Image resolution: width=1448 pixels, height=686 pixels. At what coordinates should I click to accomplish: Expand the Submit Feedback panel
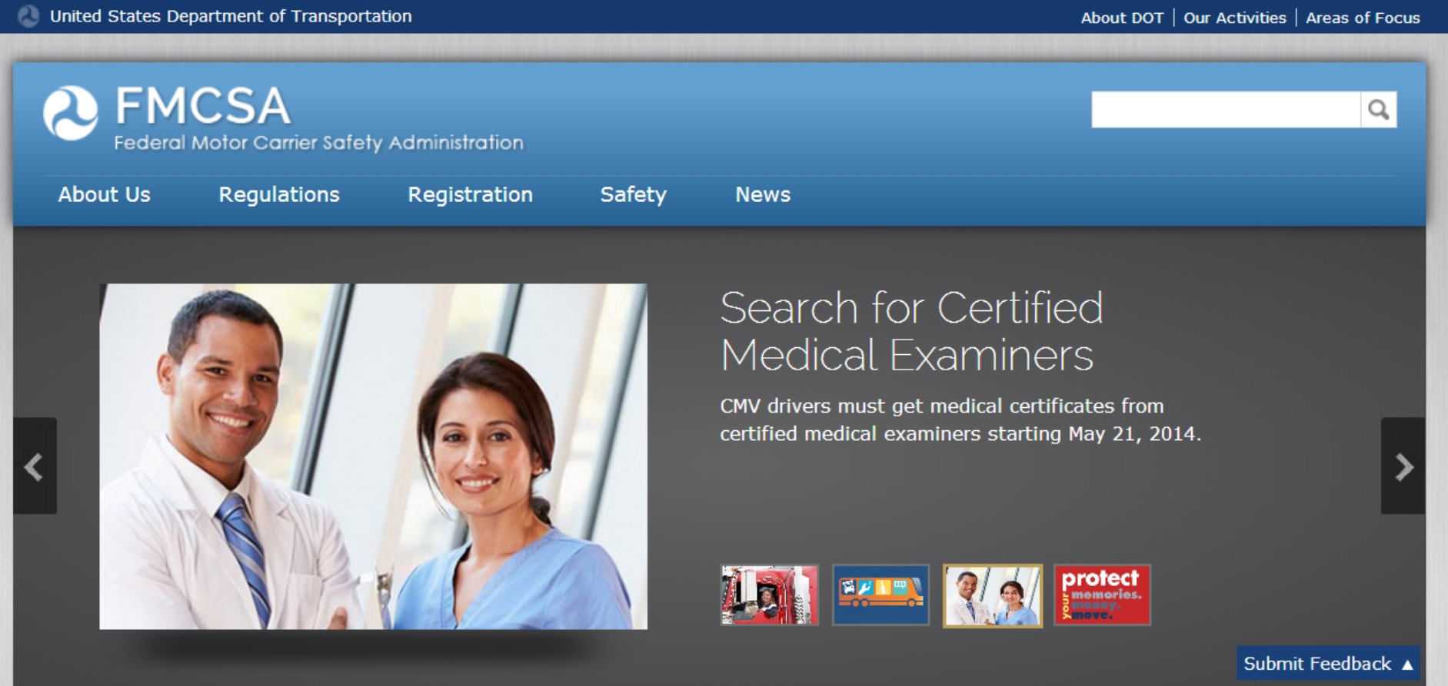(x=1327, y=664)
